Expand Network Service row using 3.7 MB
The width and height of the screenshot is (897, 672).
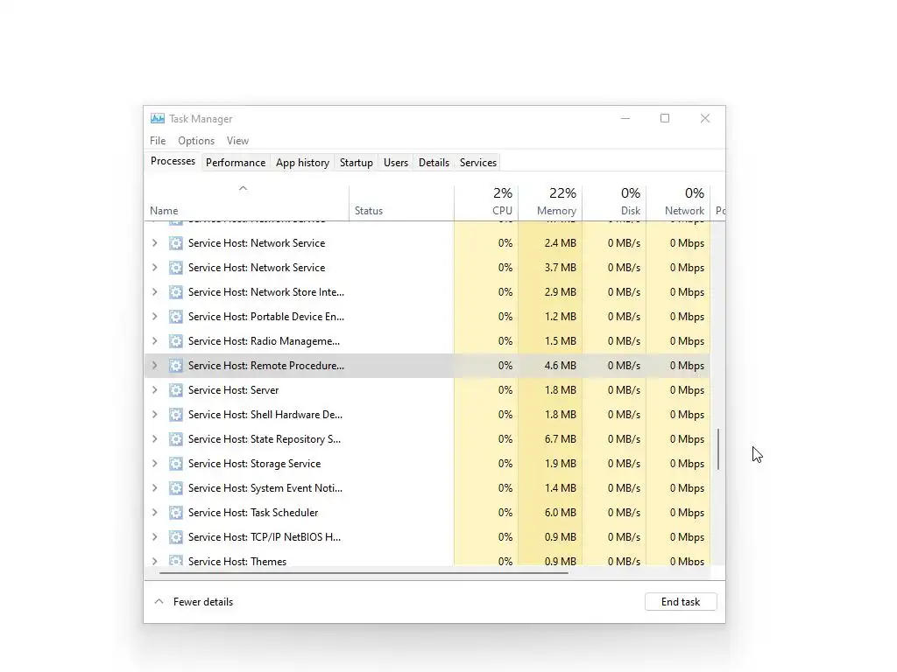pos(154,268)
